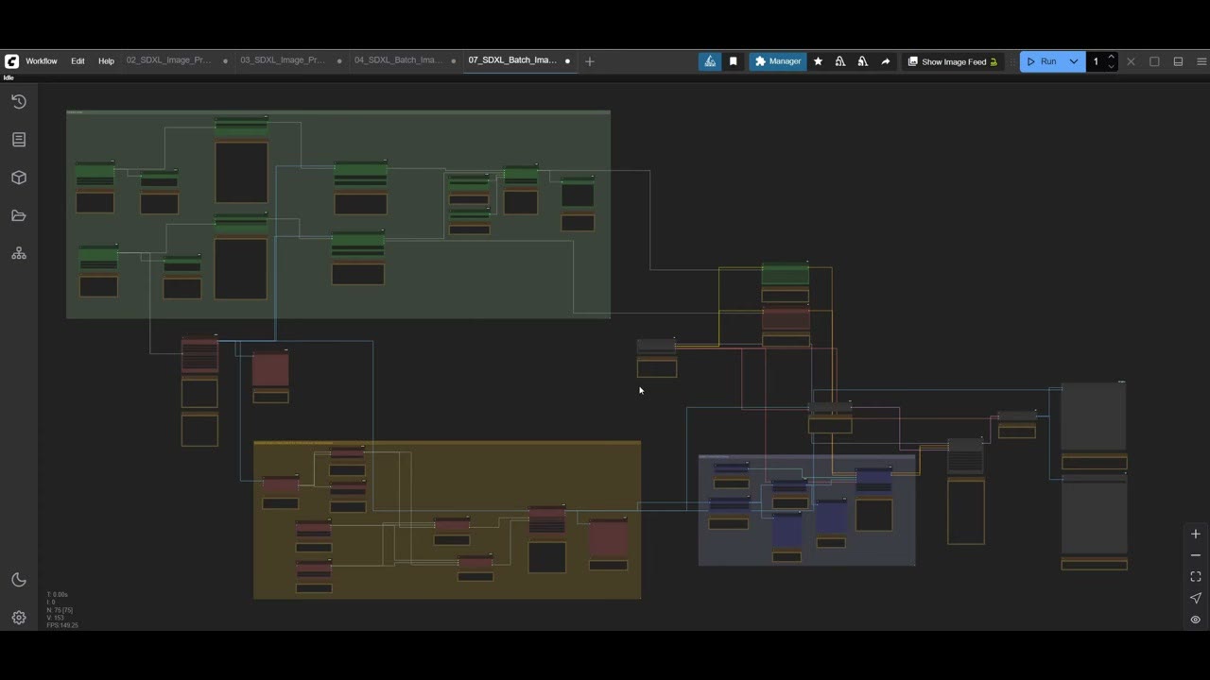1210x680 pixels.
Task: Open the Queue history sidebar panel
Action: click(x=19, y=101)
